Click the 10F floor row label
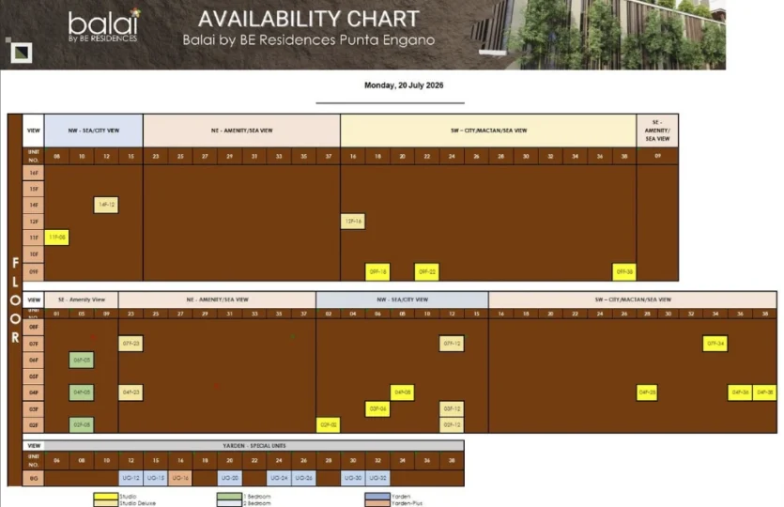This screenshot has height=507, width=784. tap(34, 254)
